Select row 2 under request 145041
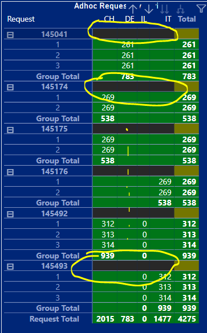 58,55
